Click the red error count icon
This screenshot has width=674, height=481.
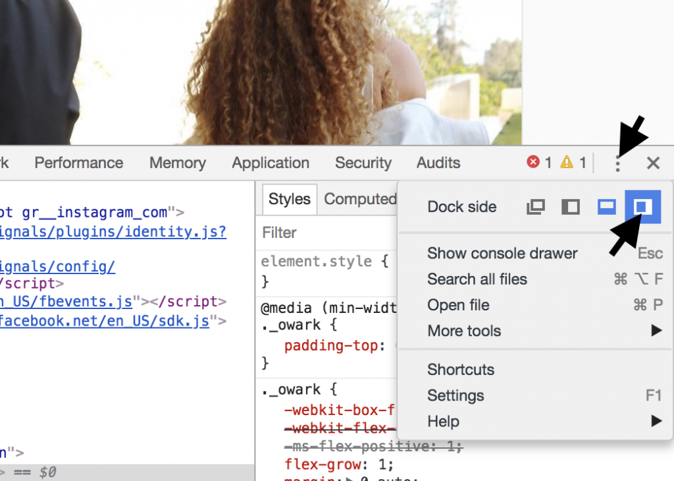(x=533, y=162)
